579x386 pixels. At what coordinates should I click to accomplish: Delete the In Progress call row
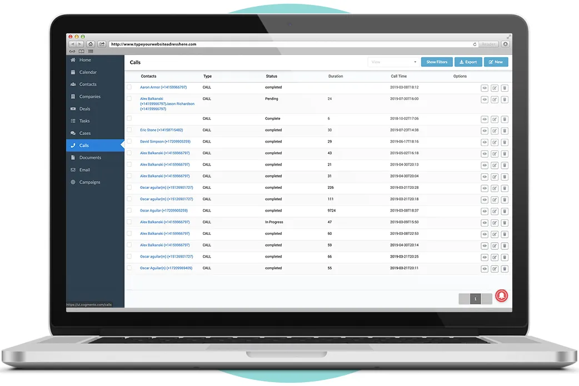pos(505,223)
